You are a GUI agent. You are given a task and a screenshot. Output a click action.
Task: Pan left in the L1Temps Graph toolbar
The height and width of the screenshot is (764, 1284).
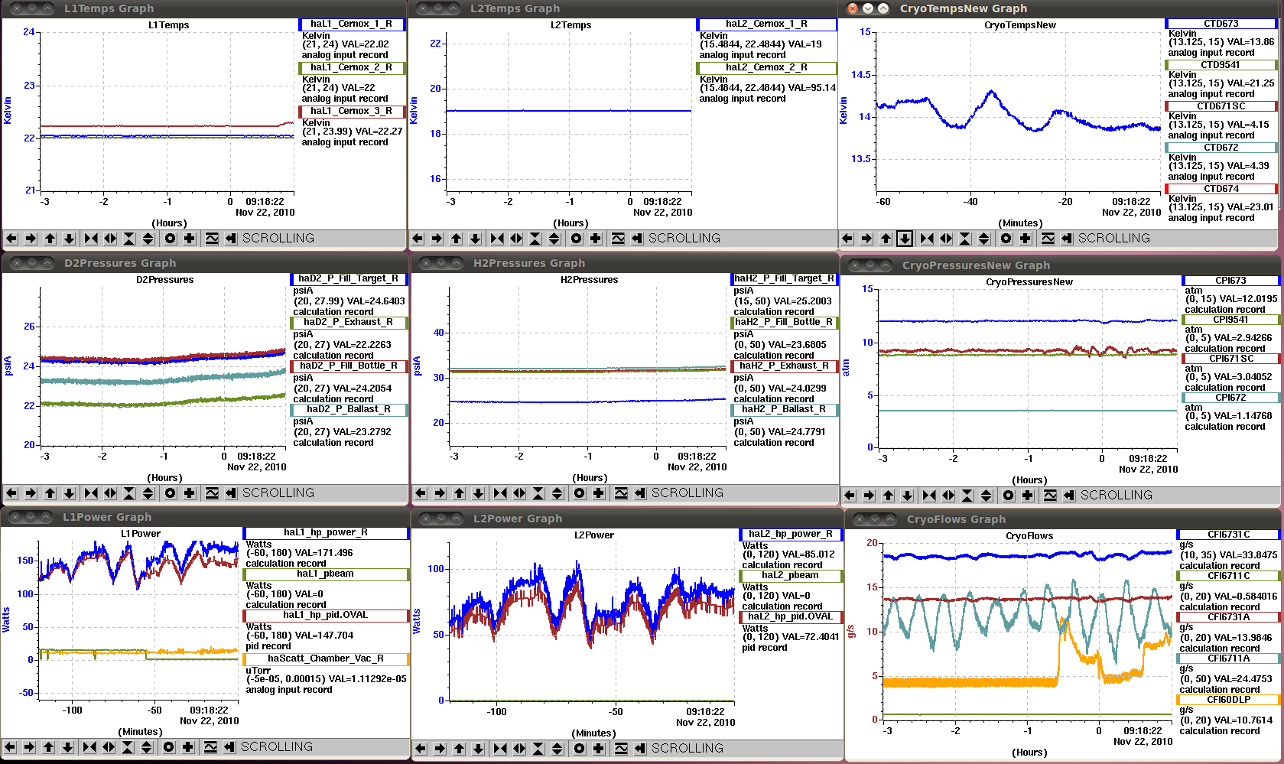point(11,239)
